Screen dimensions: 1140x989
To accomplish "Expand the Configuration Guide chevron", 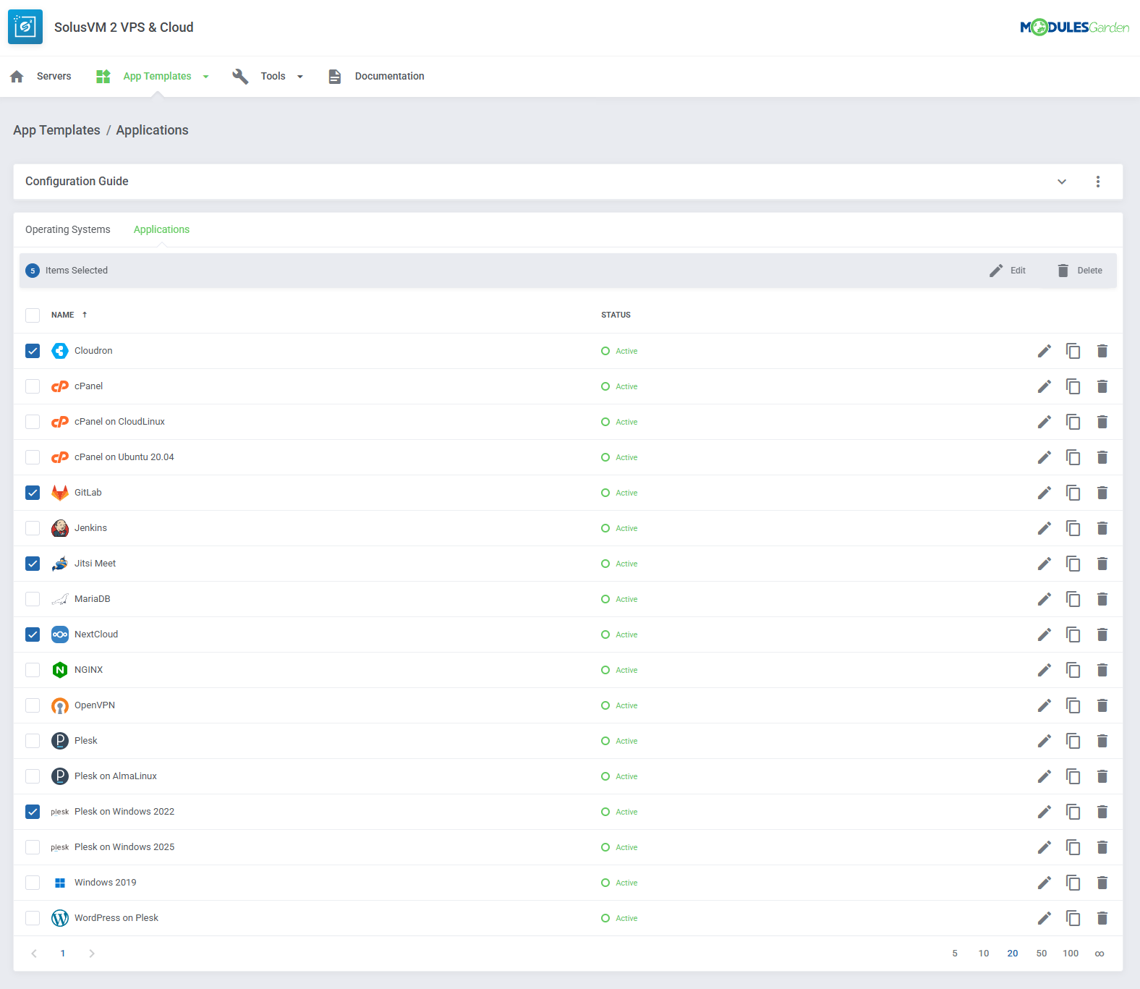I will tap(1061, 182).
